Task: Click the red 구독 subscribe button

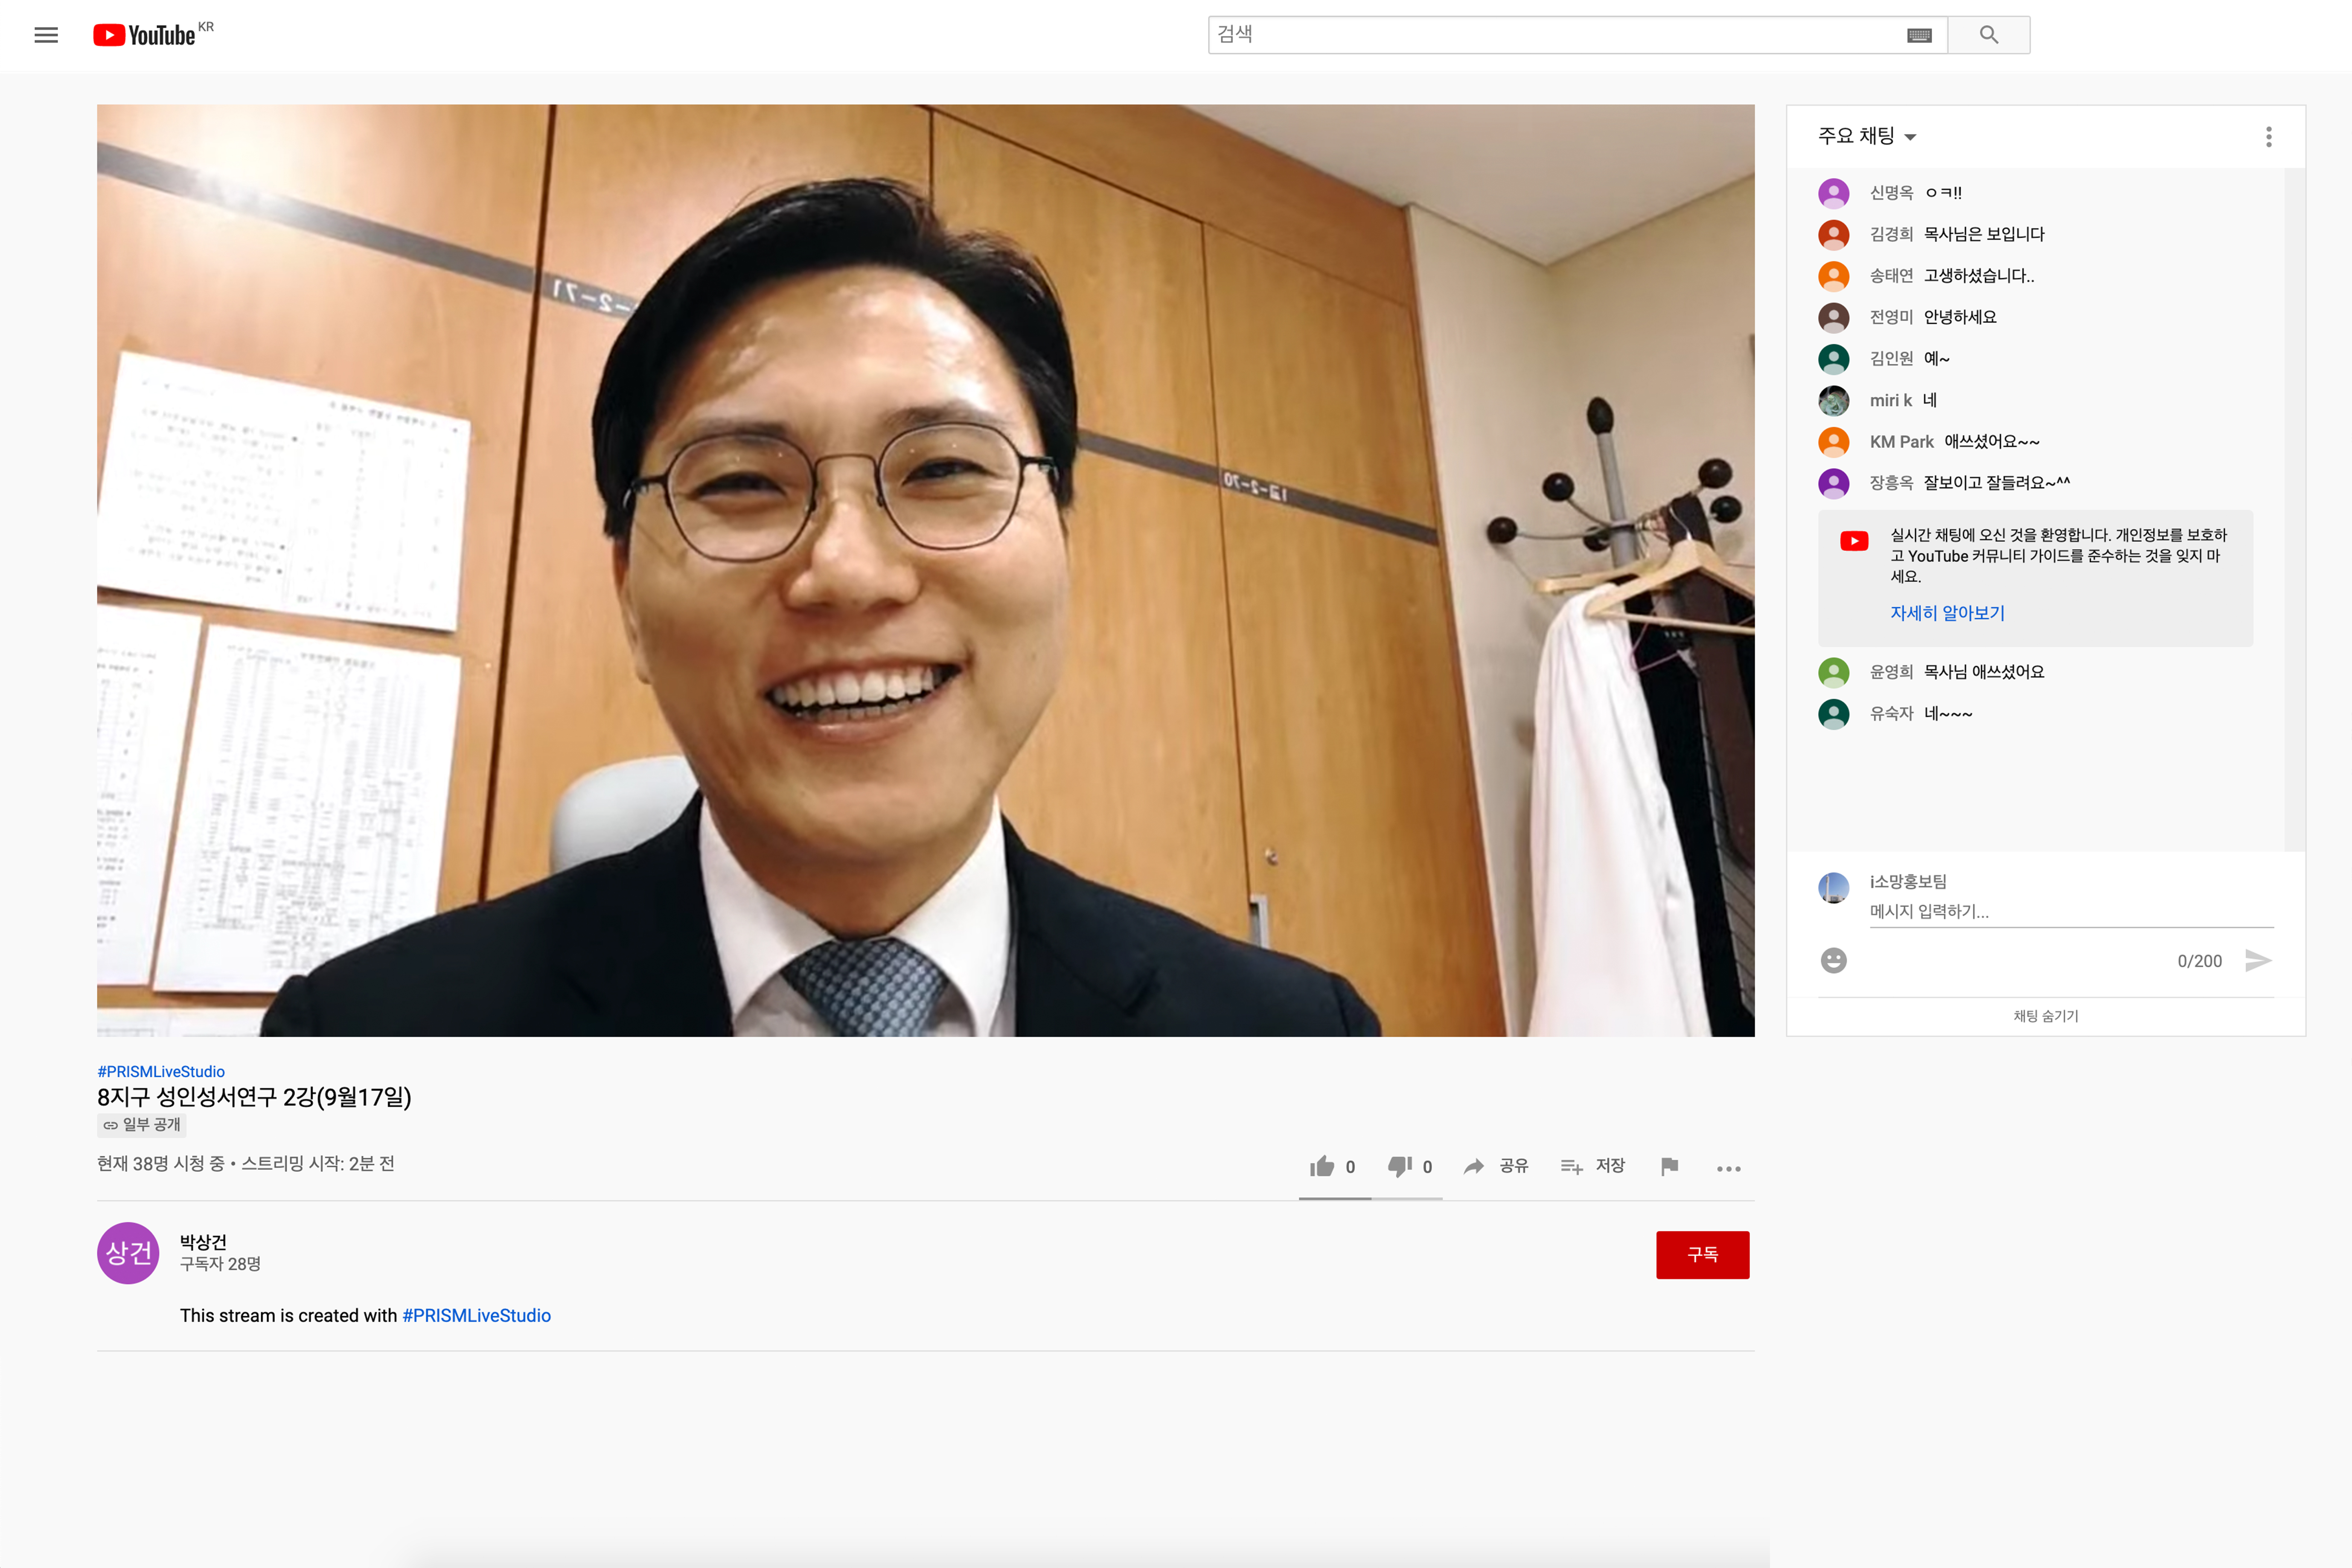Action: pyautogui.click(x=1702, y=1254)
